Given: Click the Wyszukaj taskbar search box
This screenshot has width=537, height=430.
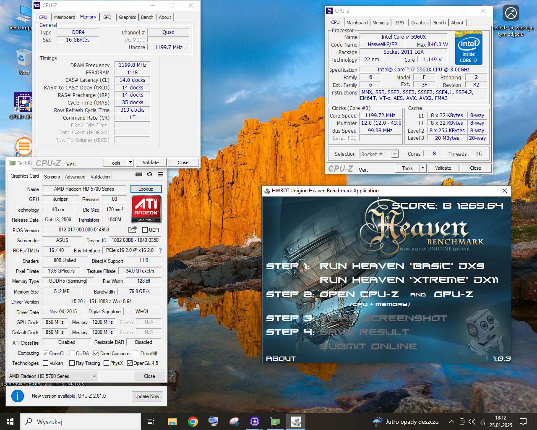Looking at the screenshot, I should click(x=81, y=422).
